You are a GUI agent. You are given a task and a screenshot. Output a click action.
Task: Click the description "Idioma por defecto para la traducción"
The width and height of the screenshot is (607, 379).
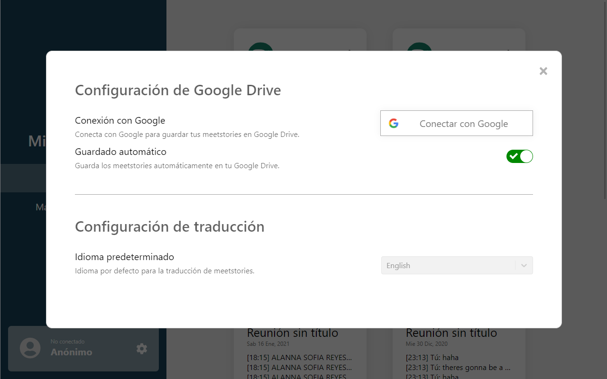click(x=165, y=271)
